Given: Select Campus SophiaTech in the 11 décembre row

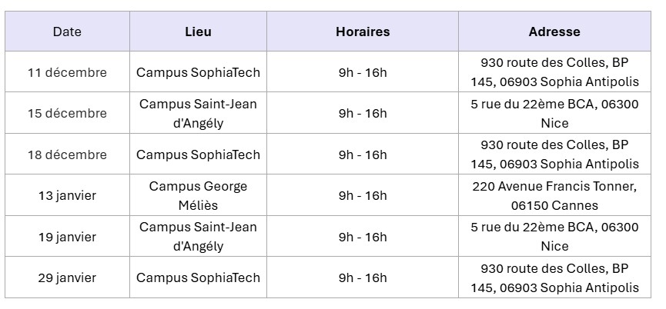Looking at the screenshot, I should 198,72.
